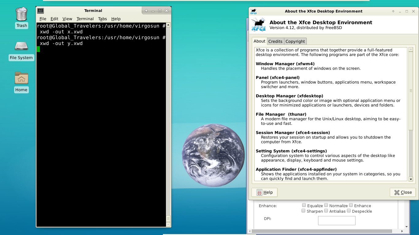Click the About text's scroll-down arrow
This screenshot has width=419, height=235.
(x=411, y=179)
